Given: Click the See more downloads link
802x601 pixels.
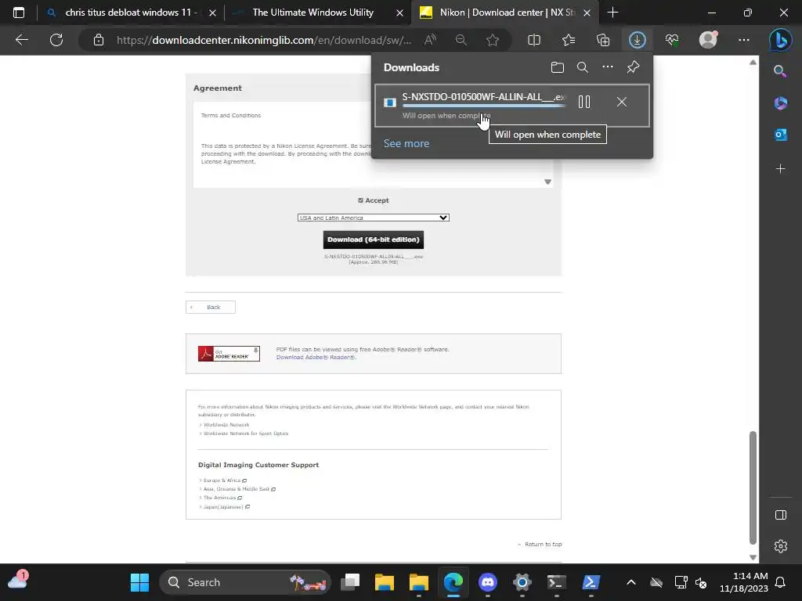Looking at the screenshot, I should point(406,144).
